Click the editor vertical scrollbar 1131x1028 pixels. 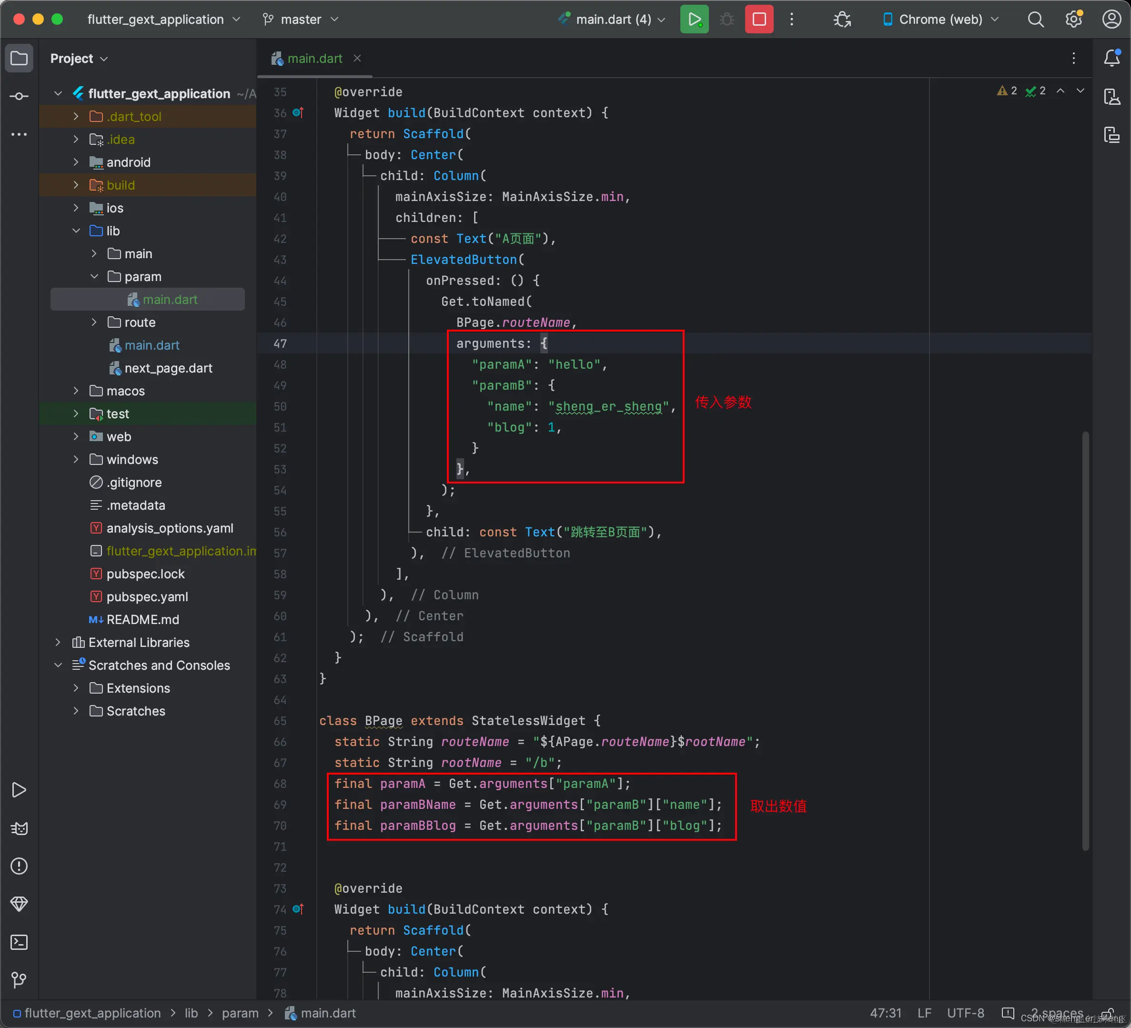(1085, 639)
